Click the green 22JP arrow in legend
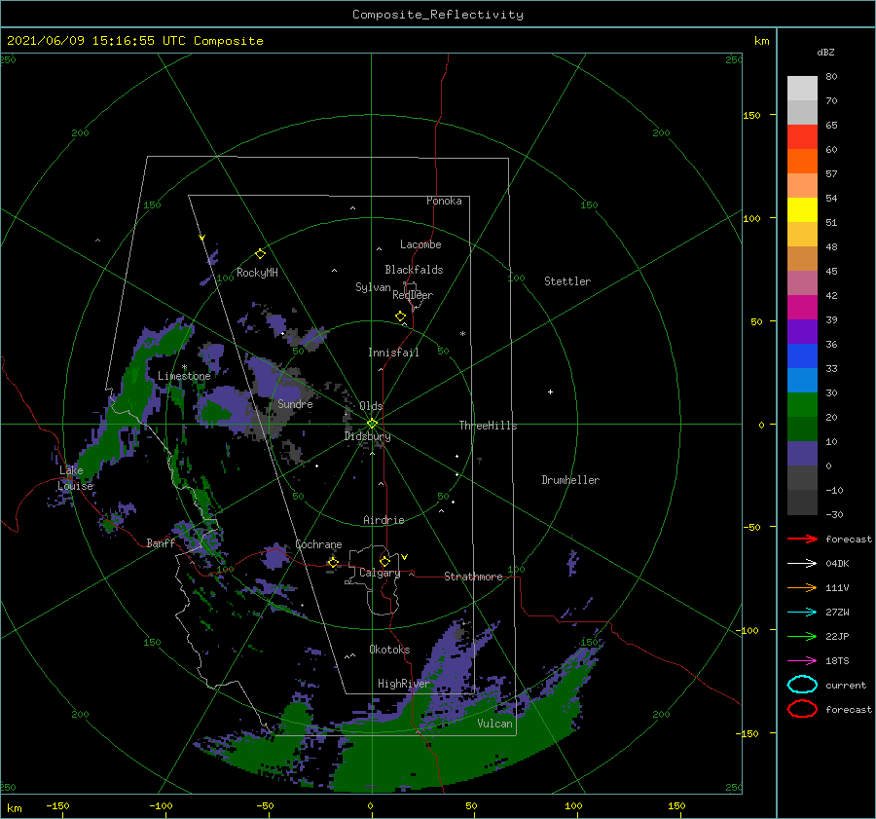The image size is (876, 819). (802, 636)
